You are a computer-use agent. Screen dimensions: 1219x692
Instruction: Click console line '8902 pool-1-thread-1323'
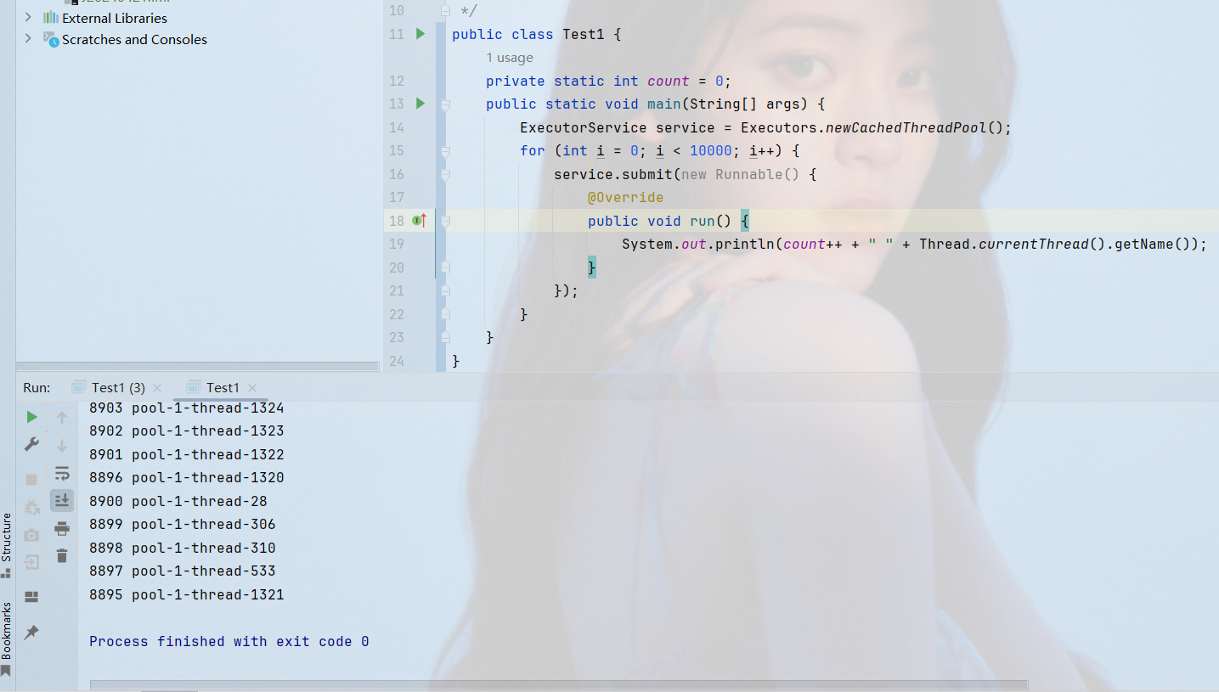point(187,430)
